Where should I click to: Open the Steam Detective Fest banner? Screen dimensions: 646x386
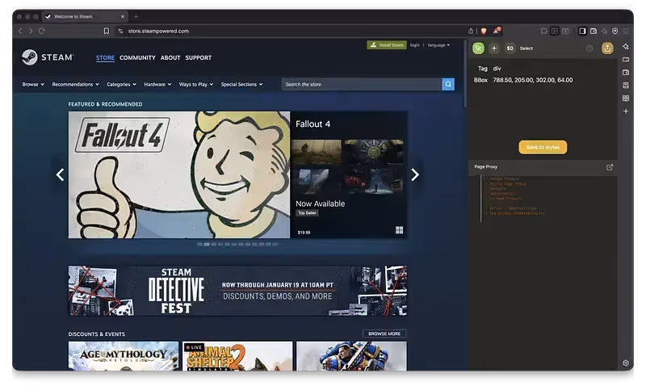(x=237, y=291)
